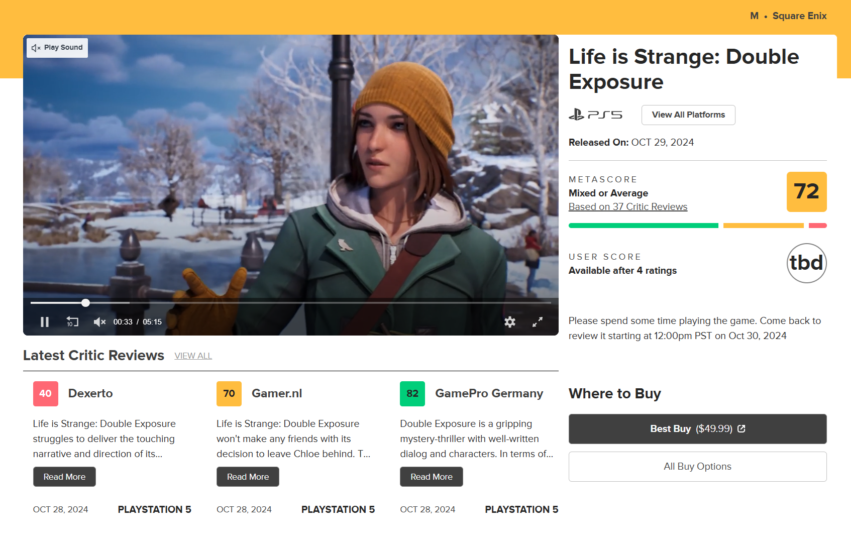This screenshot has height=546, width=851.
Task: Click PLAYSTATION 5 under GamePro Germany review
Action: (521, 510)
